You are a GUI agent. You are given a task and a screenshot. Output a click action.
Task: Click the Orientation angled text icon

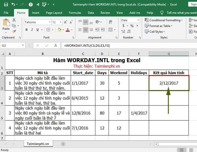point(97,22)
